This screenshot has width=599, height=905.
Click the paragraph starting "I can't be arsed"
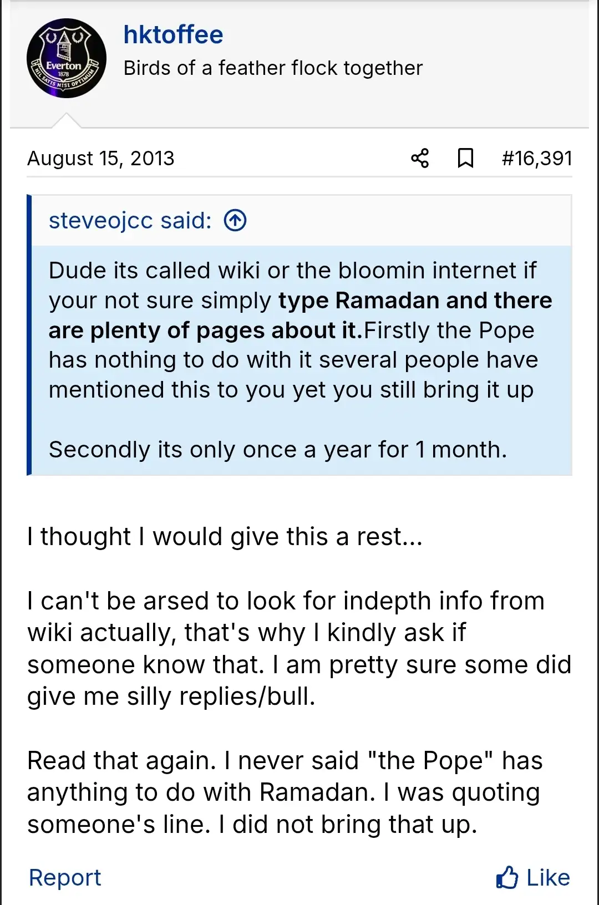tap(286, 649)
